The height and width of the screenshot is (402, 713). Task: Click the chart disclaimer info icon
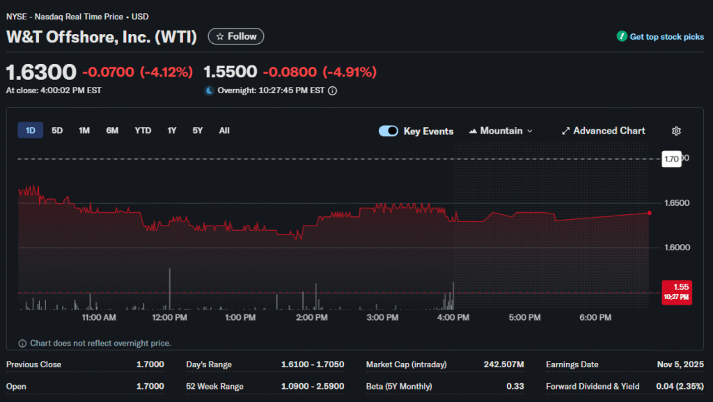pos(22,343)
